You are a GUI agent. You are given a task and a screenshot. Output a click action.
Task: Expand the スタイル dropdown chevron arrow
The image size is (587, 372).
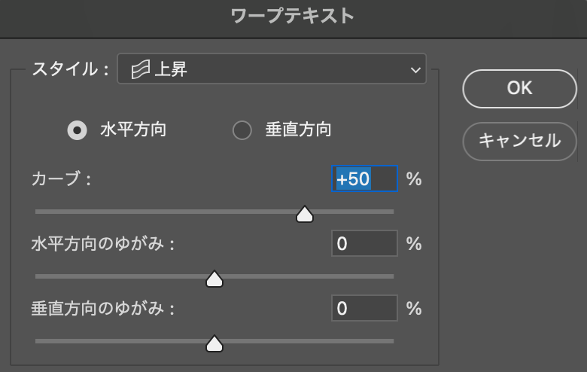tap(415, 71)
